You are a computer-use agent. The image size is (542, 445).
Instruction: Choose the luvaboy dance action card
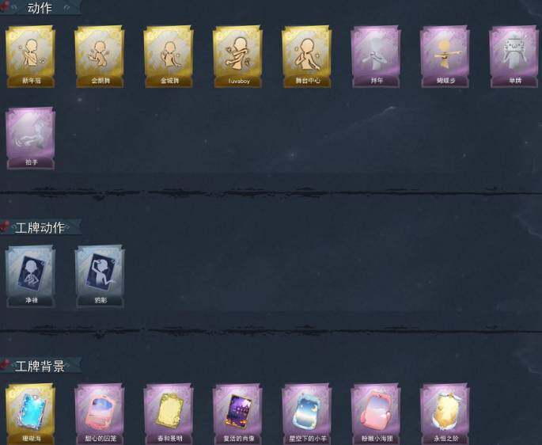click(238, 56)
